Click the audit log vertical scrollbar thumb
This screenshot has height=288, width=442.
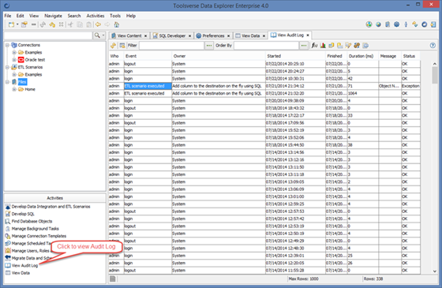(435, 75)
